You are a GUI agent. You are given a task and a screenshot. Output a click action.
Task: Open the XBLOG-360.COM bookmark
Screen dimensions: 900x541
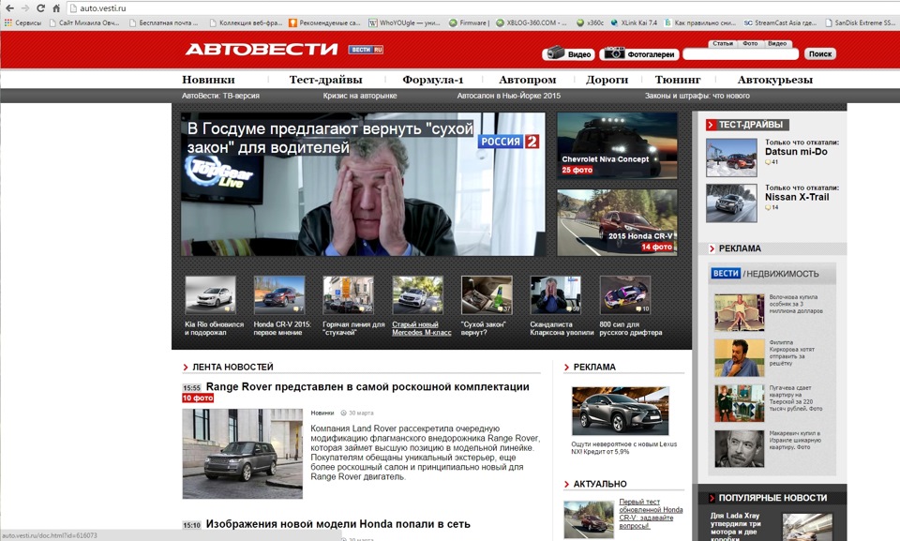click(532, 23)
